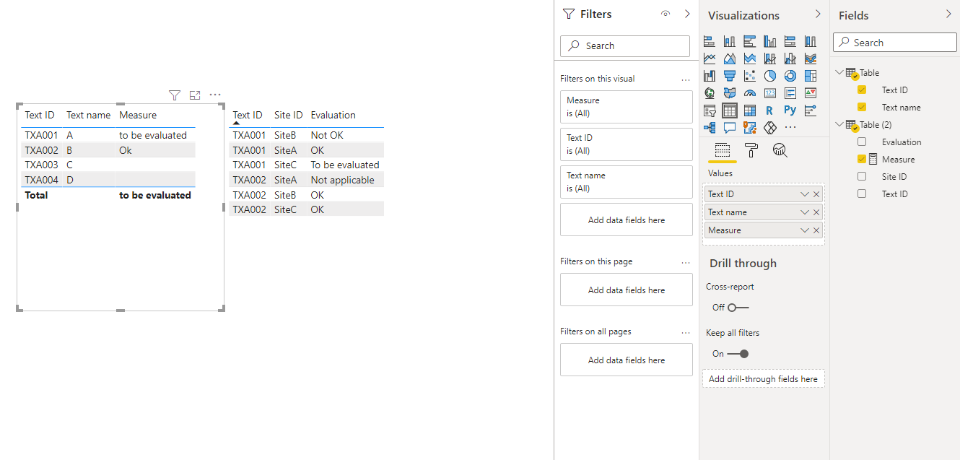
Task: Open dropdown for Text name value field
Action: pyautogui.click(x=805, y=212)
